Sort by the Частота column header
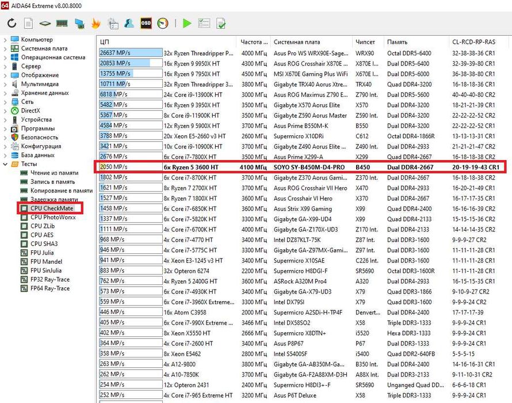This screenshot has height=403, width=512. pos(254,42)
